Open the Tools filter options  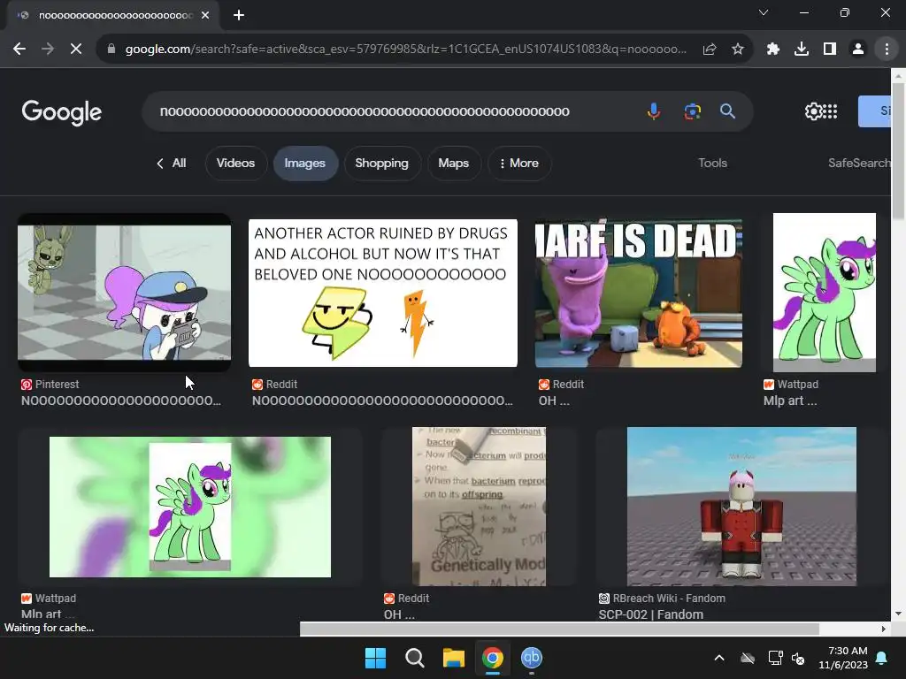[x=712, y=164]
